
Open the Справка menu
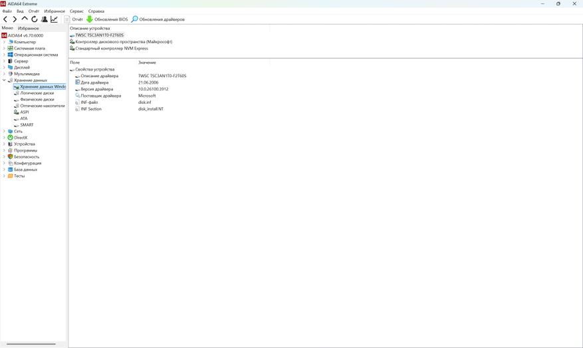[96, 11]
